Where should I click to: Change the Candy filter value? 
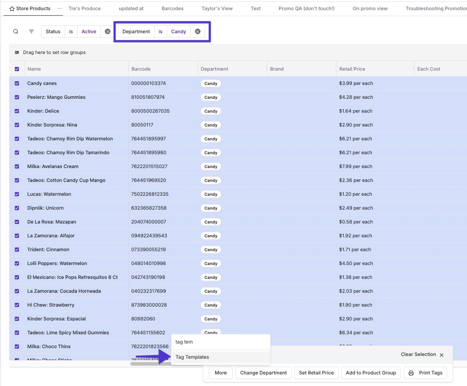(178, 31)
